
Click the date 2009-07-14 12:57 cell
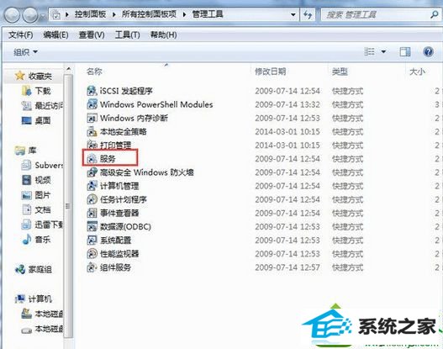287,267
